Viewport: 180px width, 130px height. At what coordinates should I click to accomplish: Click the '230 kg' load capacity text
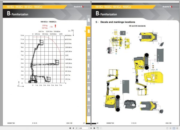(x=45, y=26)
